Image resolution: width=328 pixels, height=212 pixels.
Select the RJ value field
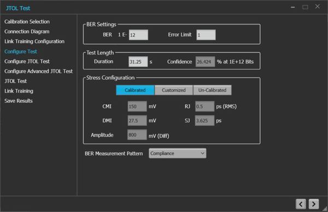[205, 107]
